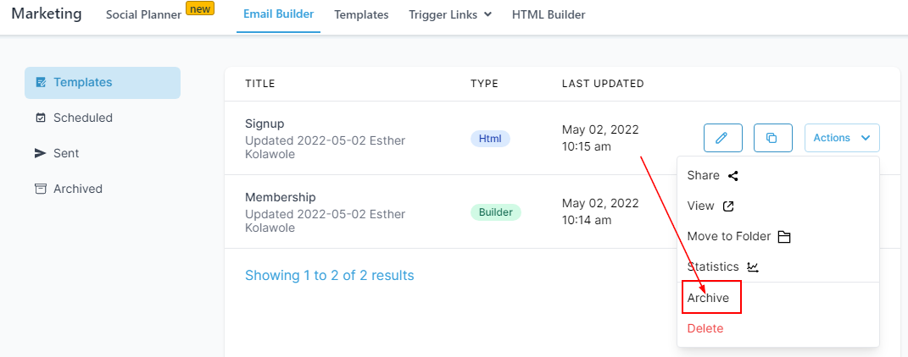The height and width of the screenshot is (357, 908).
Task: Click the external link View icon
Action: (x=728, y=206)
